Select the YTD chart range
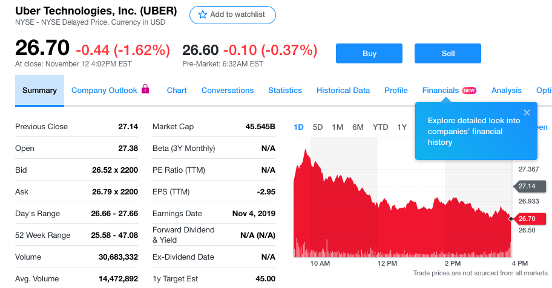This screenshot has width=552, height=288. tap(381, 127)
